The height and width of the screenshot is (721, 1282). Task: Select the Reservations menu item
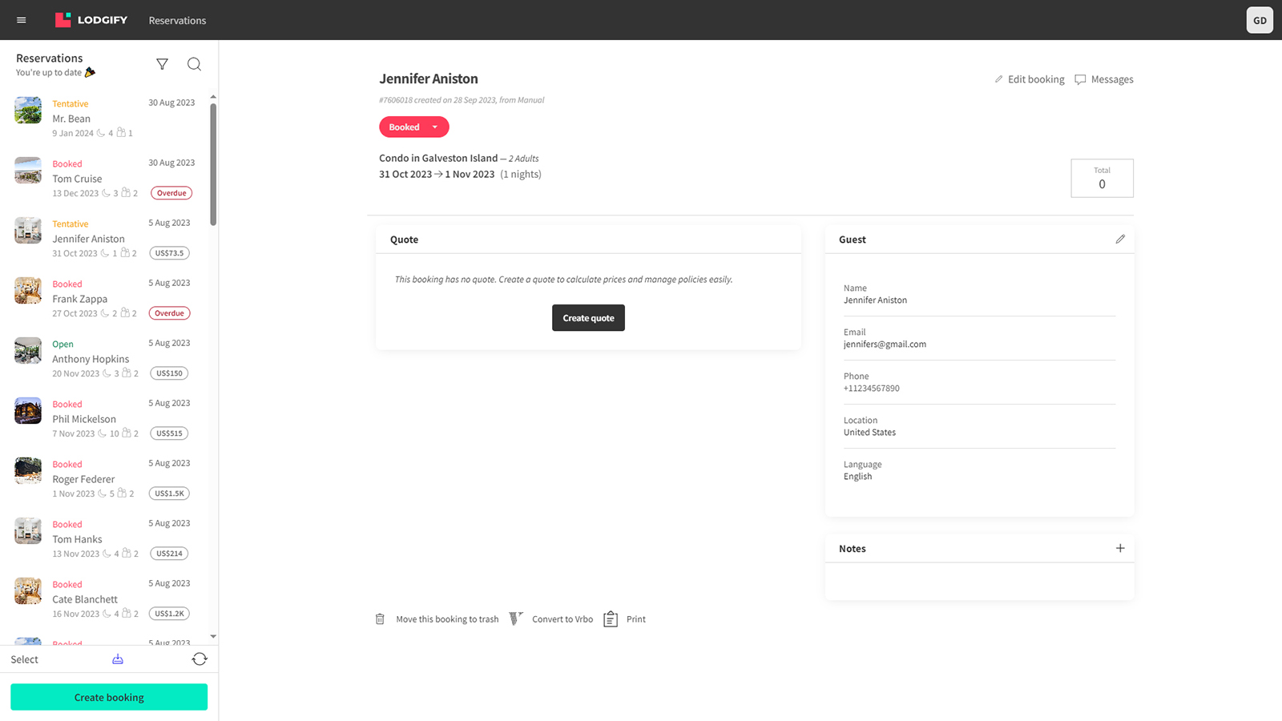coord(177,20)
